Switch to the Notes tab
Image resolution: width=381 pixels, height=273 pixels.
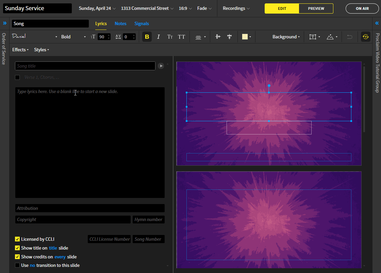[x=120, y=23]
